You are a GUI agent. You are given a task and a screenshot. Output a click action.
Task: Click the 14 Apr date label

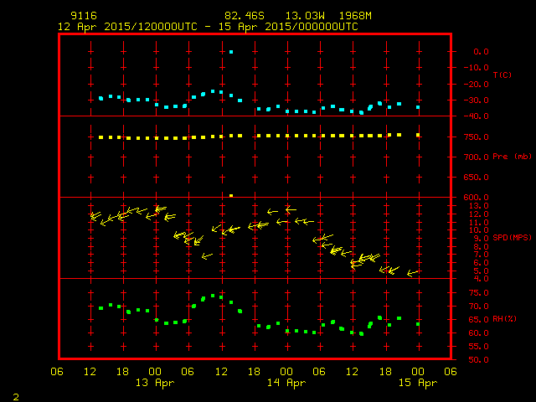286,384
